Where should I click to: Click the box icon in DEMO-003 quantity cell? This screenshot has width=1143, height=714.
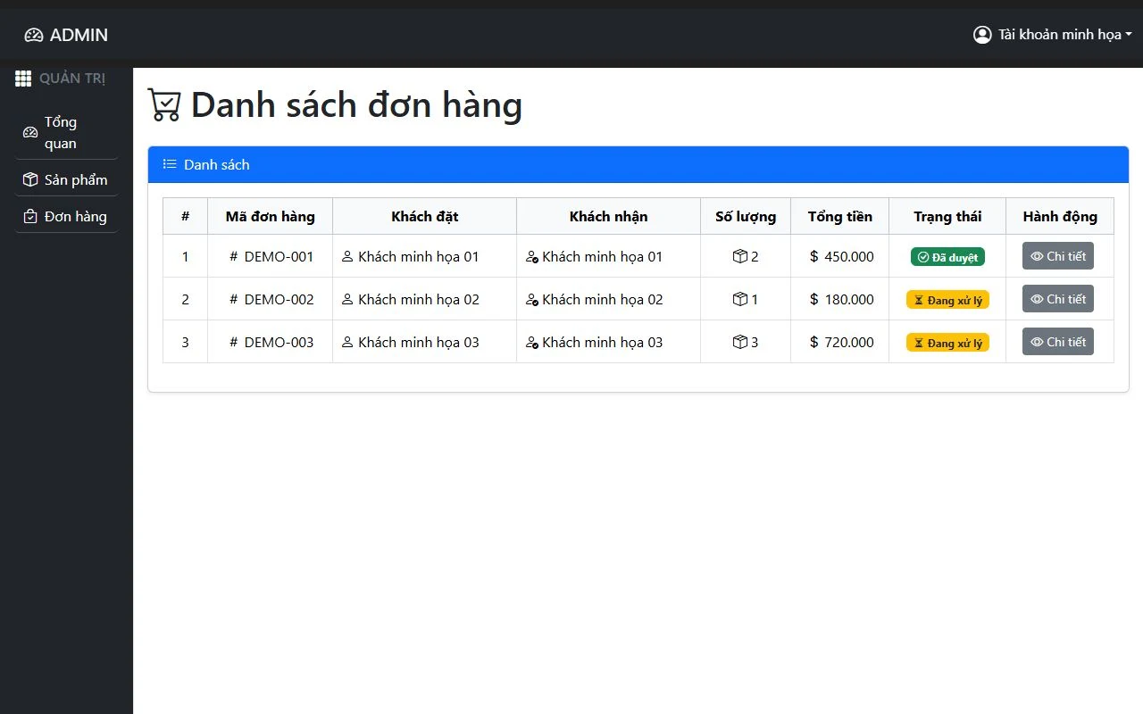tap(740, 342)
